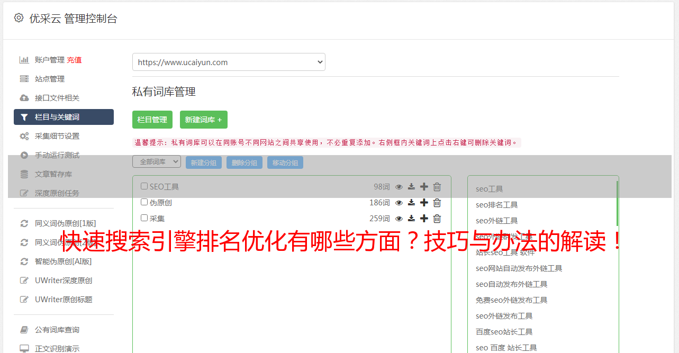Viewport: 679px width, 353px height.
Task: Download the 采集 library
Action: 411,219
